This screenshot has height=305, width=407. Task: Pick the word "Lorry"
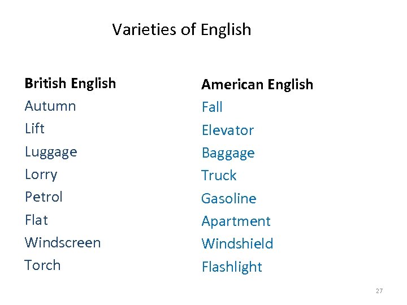[x=41, y=175]
